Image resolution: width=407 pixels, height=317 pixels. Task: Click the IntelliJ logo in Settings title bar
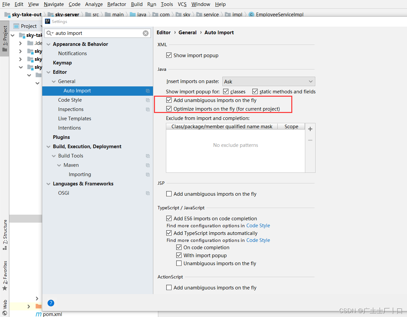(47, 21)
